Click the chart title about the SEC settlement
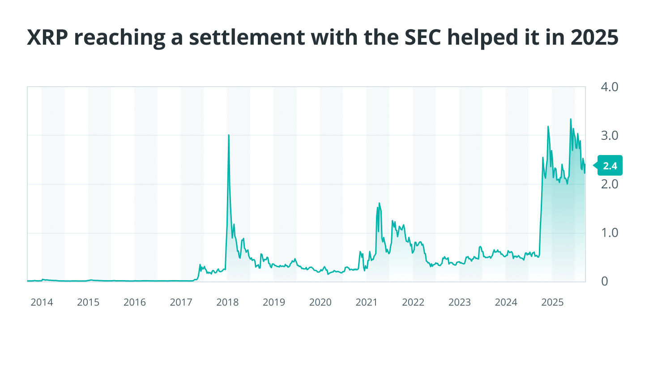Image resolution: width=649 pixels, height=378 pixels. click(x=323, y=37)
